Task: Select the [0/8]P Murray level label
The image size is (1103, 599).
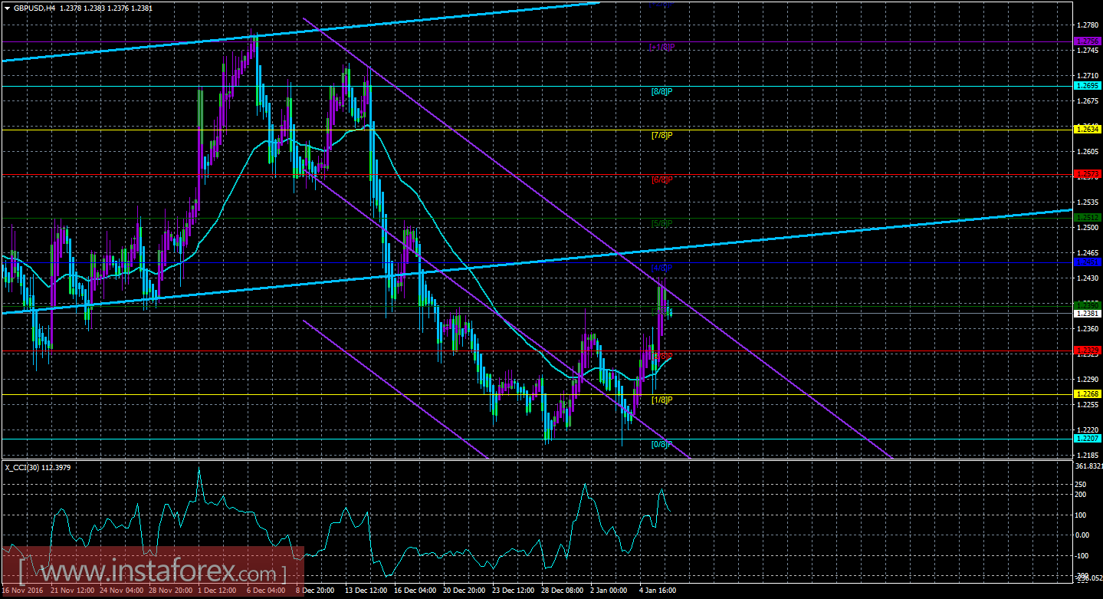Action: 661,444
